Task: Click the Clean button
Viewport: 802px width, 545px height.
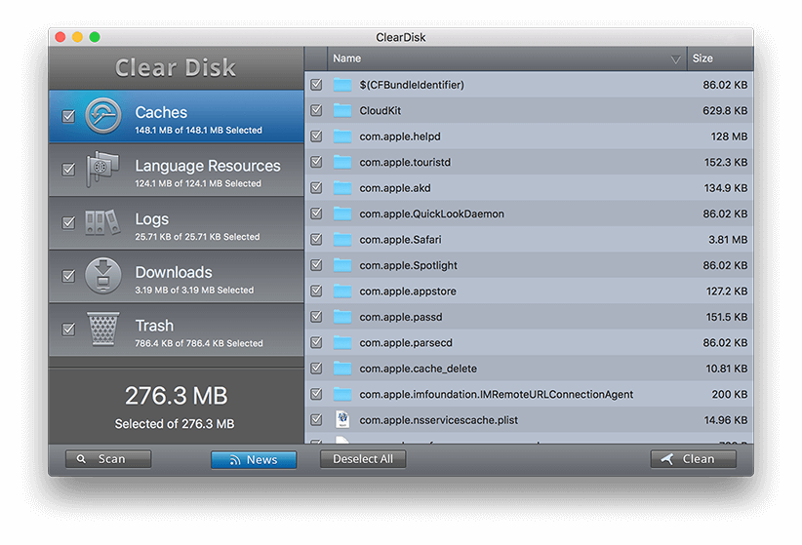Action: (694, 459)
